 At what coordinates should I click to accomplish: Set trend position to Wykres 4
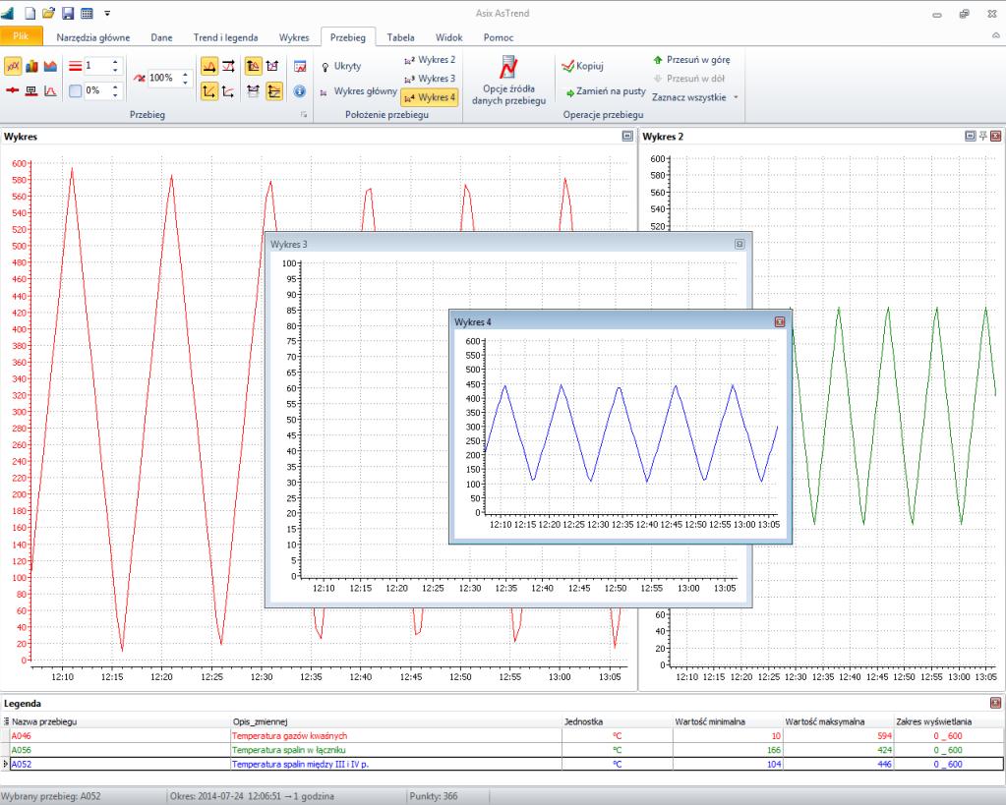click(x=429, y=97)
